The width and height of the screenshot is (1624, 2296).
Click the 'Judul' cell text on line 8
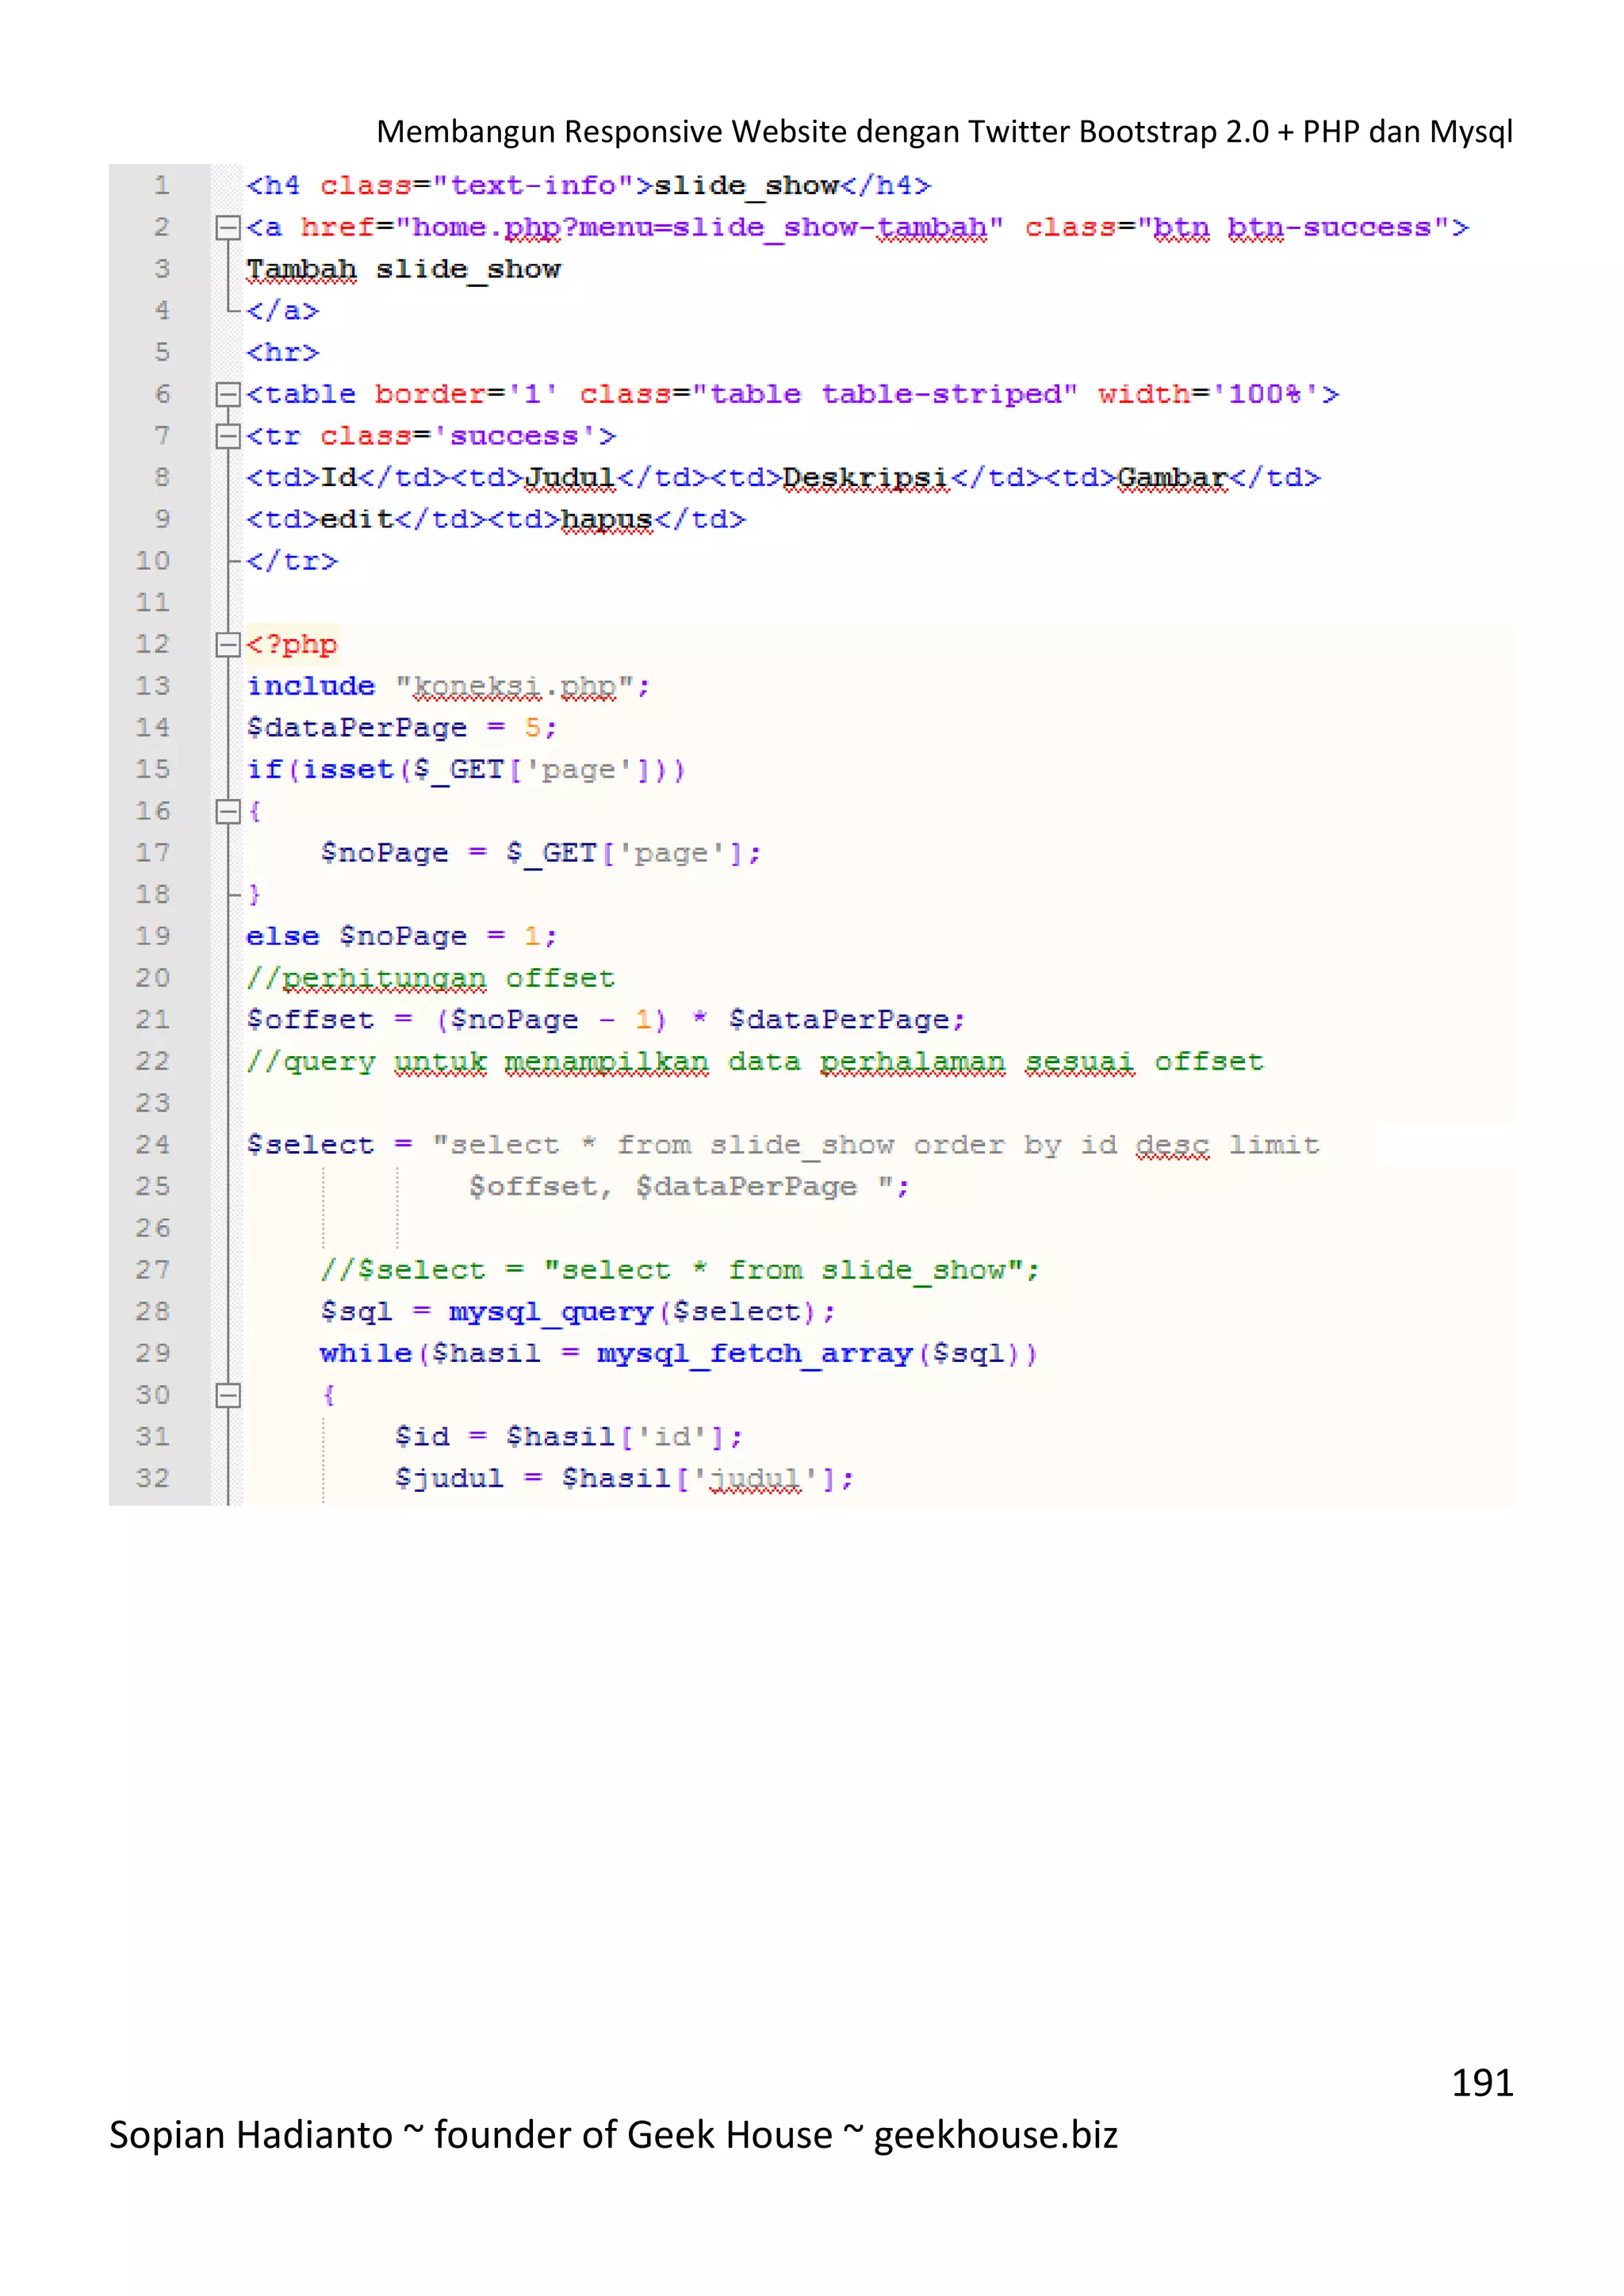pyautogui.click(x=571, y=478)
